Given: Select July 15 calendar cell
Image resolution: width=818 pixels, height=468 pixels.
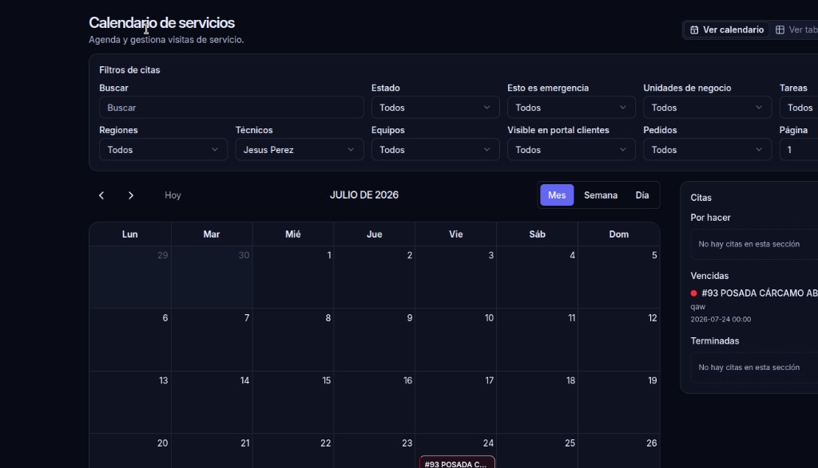Looking at the screenshot, I should tap(292, 402).
